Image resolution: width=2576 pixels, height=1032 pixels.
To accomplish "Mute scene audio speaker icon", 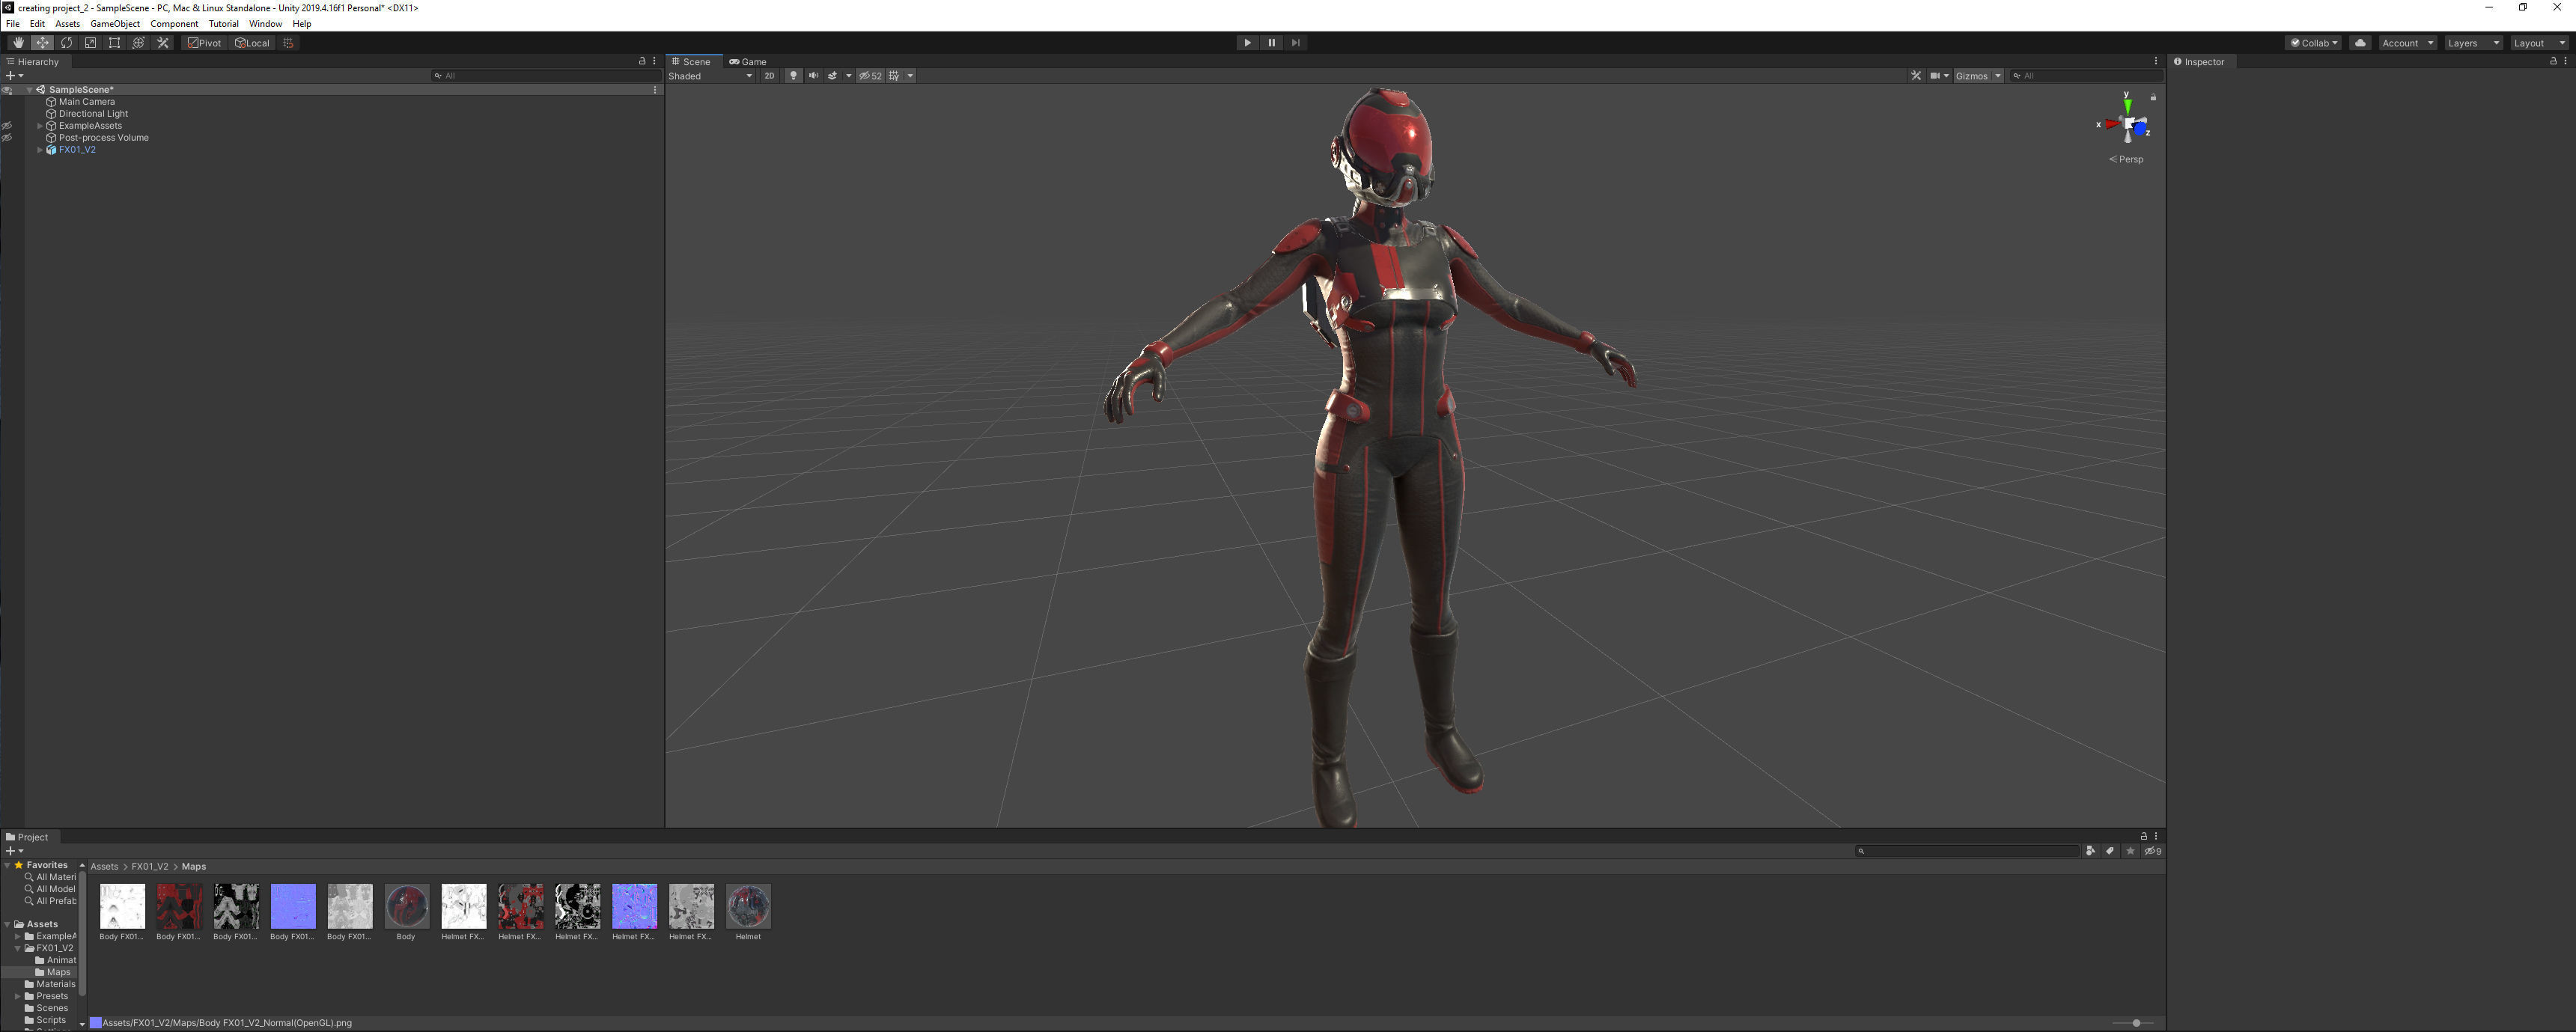I will [813, 76].
